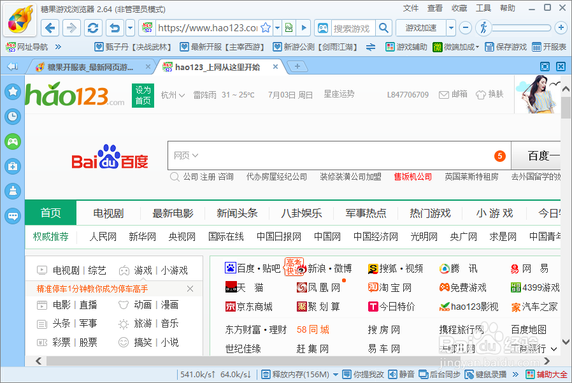
Task: Select the 最新电影 navigation tab
Action: (173, 213)
